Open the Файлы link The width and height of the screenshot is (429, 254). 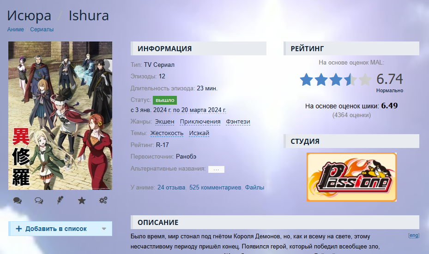click(254, 187)
